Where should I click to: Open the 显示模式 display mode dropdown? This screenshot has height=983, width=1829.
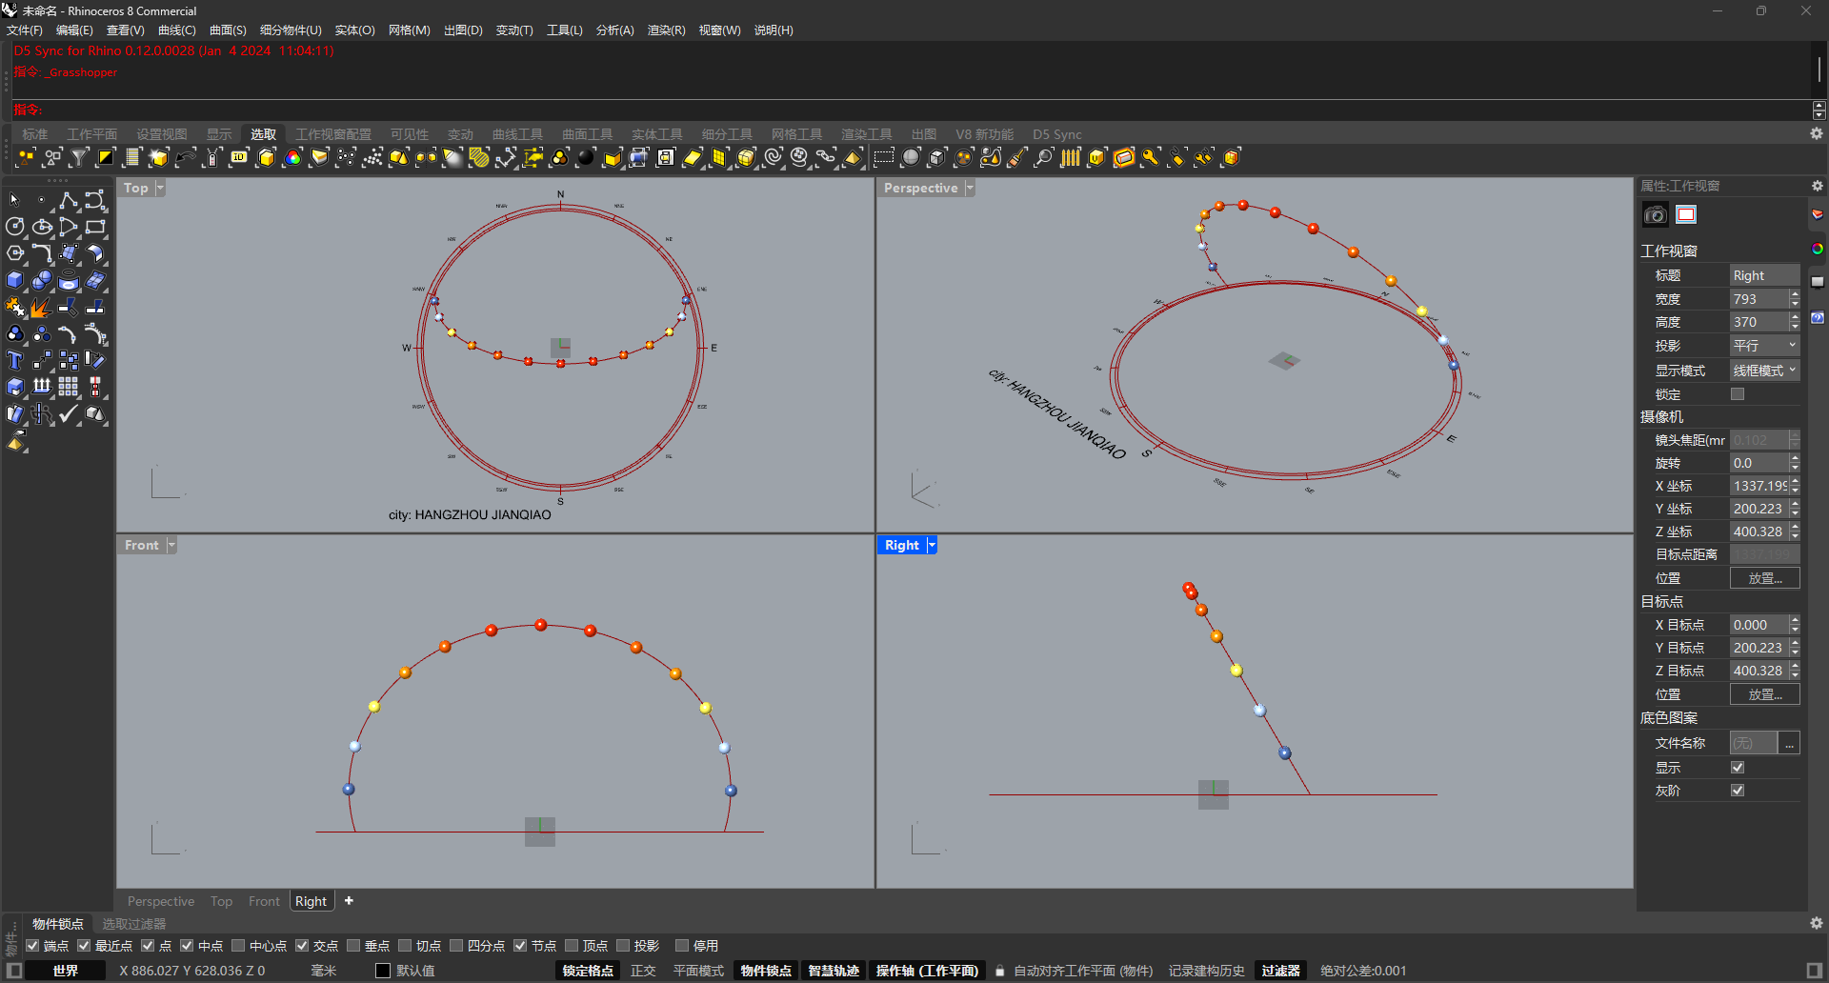coord(1764,371)
